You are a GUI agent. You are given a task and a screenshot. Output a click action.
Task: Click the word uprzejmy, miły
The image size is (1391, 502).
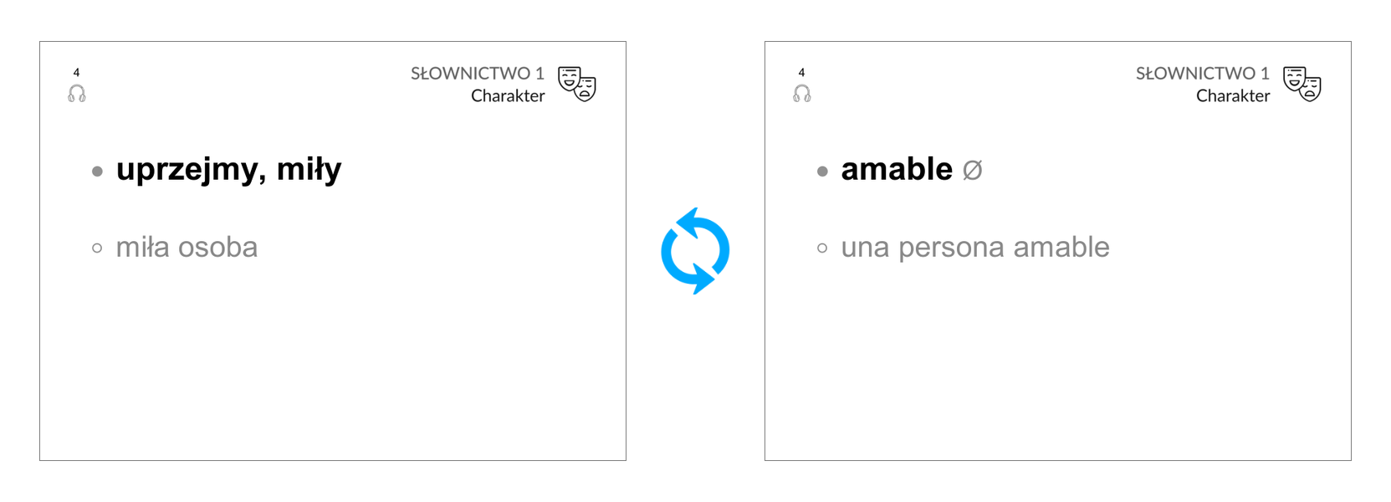228,170
